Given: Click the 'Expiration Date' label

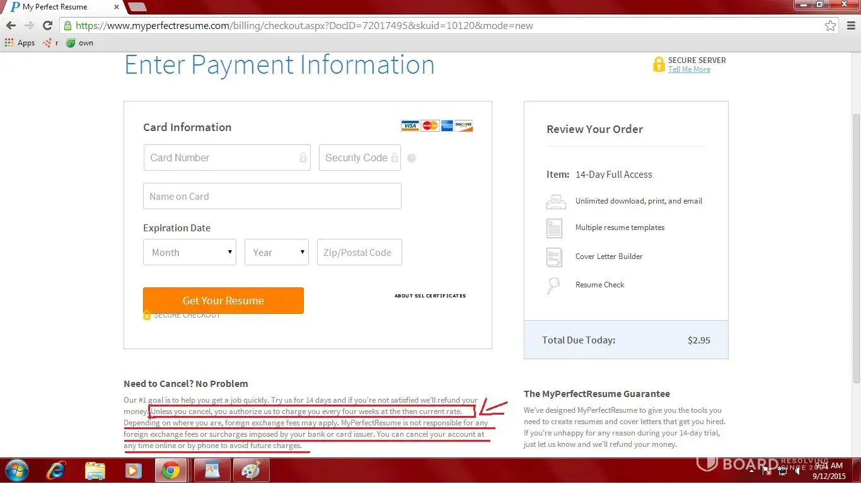Looking at the screenshot, I should 176,228.
